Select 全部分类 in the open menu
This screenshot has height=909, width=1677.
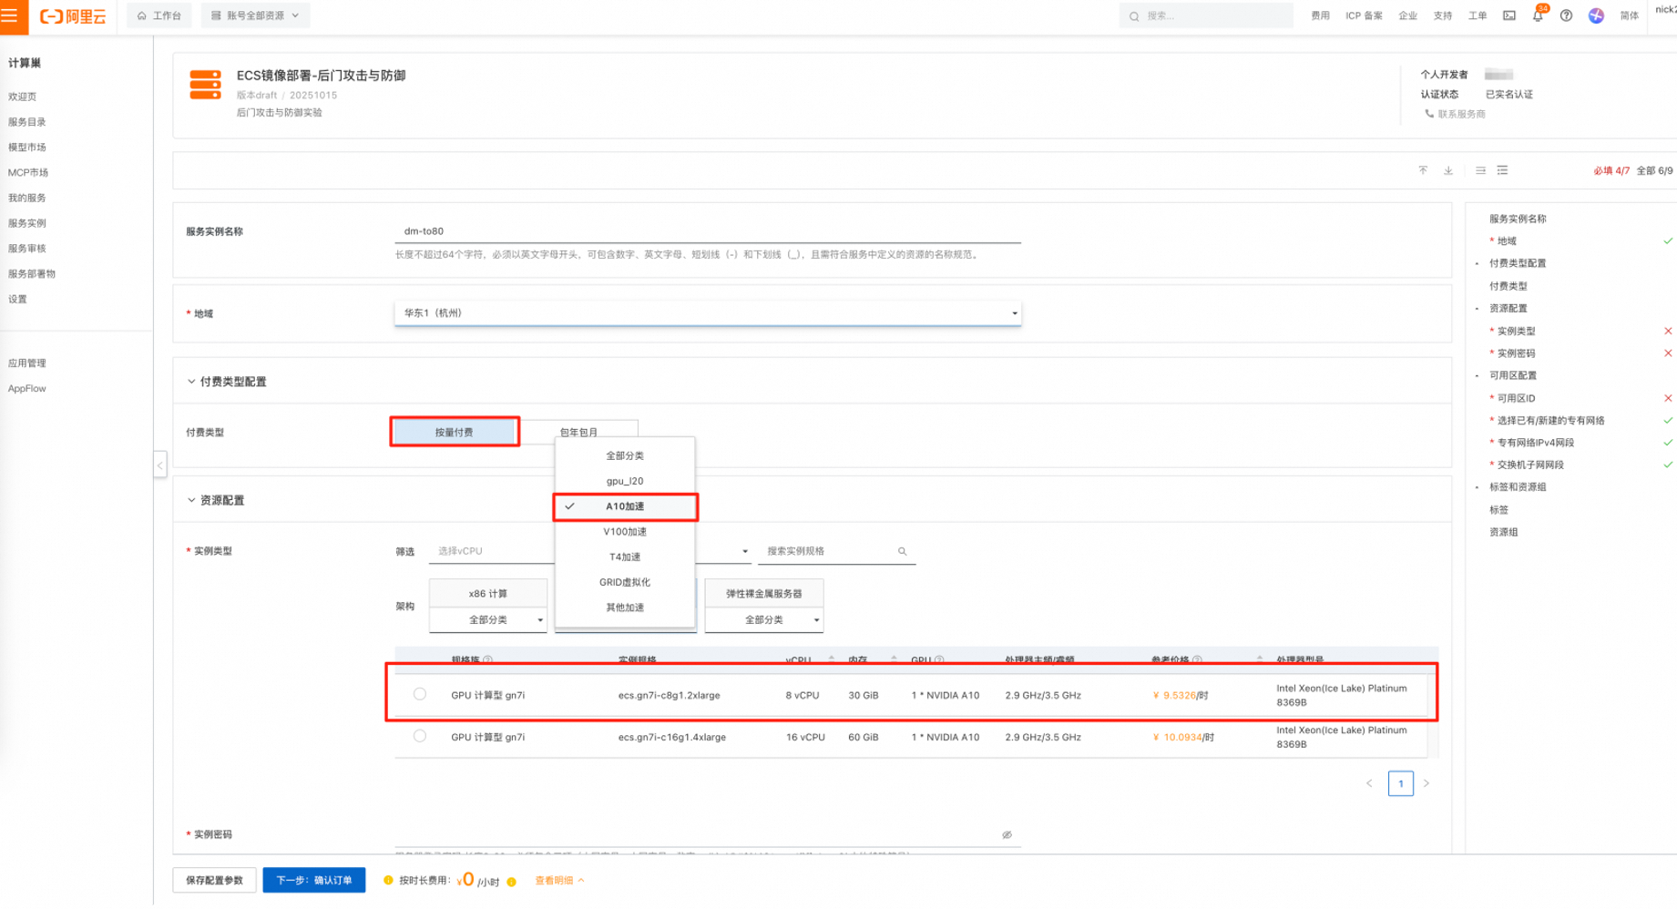click(x=625, y=455)
